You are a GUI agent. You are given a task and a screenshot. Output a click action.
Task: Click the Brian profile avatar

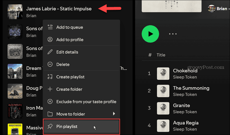212,9
